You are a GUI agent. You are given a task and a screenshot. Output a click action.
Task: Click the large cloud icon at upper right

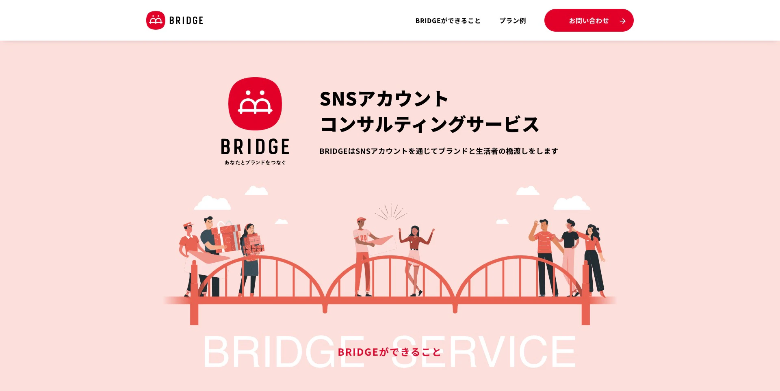tap(572, 203)
